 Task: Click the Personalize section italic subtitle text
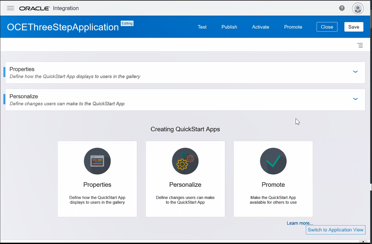point(67,104)
